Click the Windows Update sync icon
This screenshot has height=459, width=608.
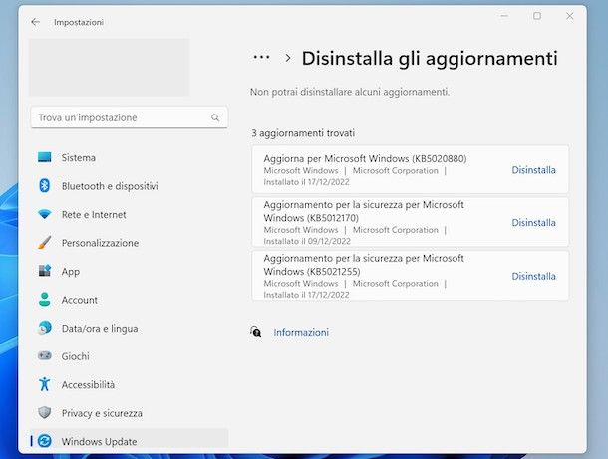(45, 441)
